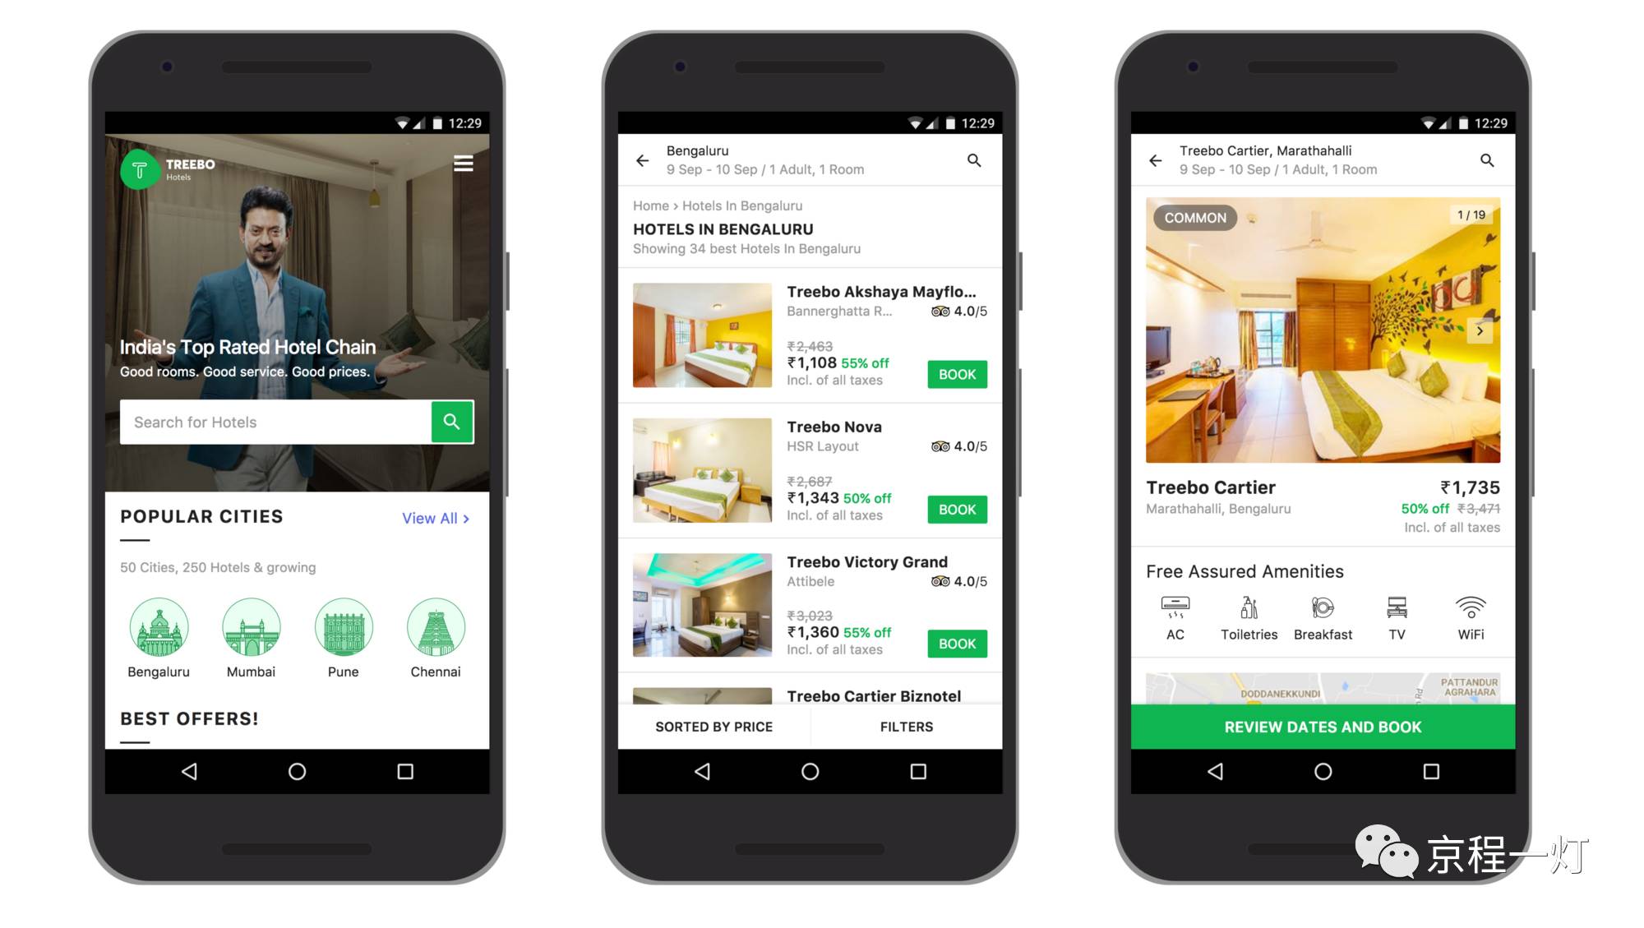Viewport: 1644px width, 928px height.
Task: Click the Bengaluru city icon in popular cities
Action: [x=159, y=626]
